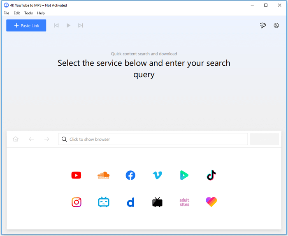The image size is (288, 236).
Task: Choose the SoundCloud service icon
Action: click(103, 175)
